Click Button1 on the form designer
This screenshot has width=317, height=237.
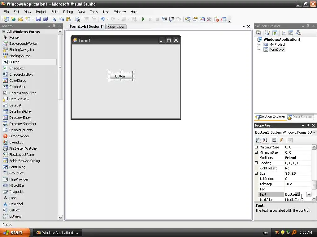(121, 76)
